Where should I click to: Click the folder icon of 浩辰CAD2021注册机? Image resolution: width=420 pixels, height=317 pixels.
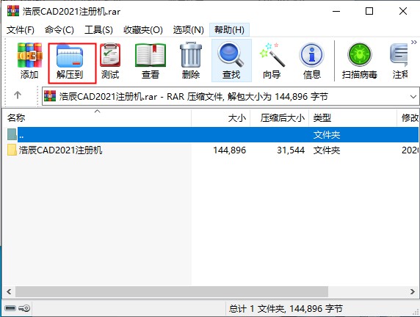(x=12, y=150)
